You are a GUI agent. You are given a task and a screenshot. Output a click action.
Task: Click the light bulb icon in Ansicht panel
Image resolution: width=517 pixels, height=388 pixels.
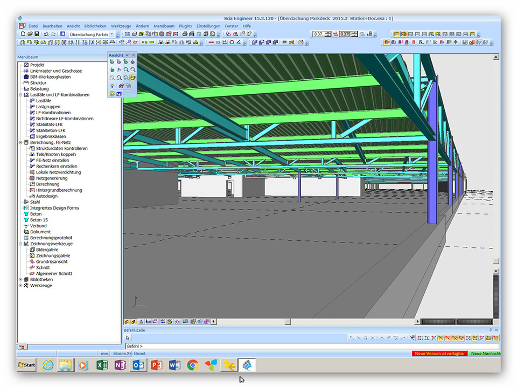(112, 86)
